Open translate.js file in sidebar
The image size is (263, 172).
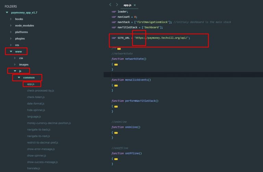point(34,168)
